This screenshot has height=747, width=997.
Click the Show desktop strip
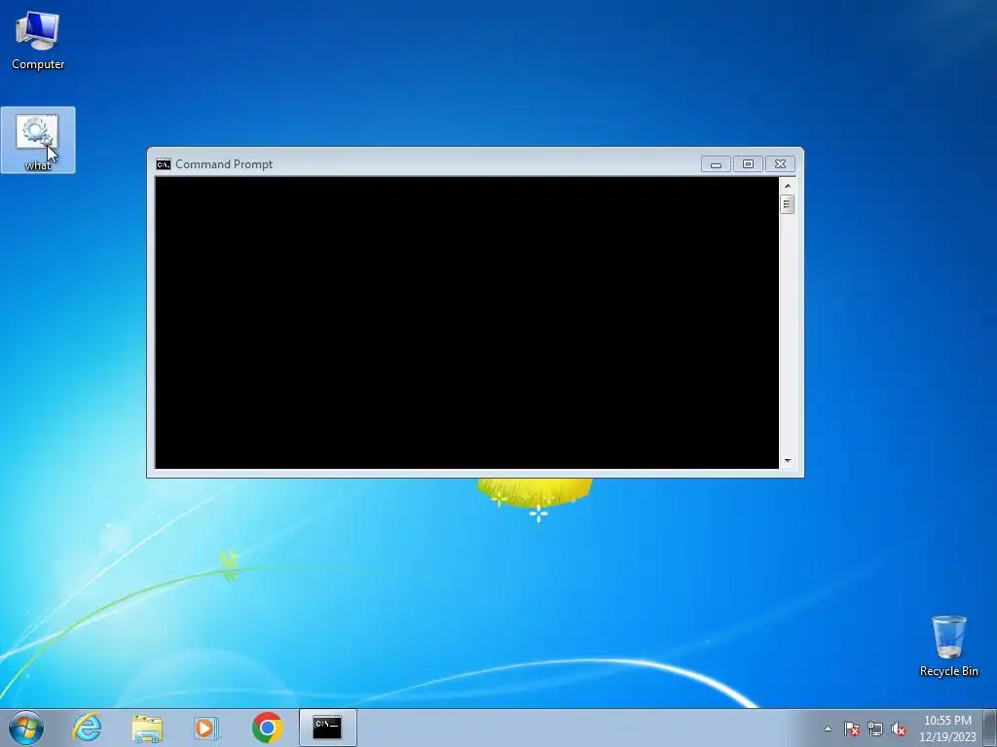(990, 728)
